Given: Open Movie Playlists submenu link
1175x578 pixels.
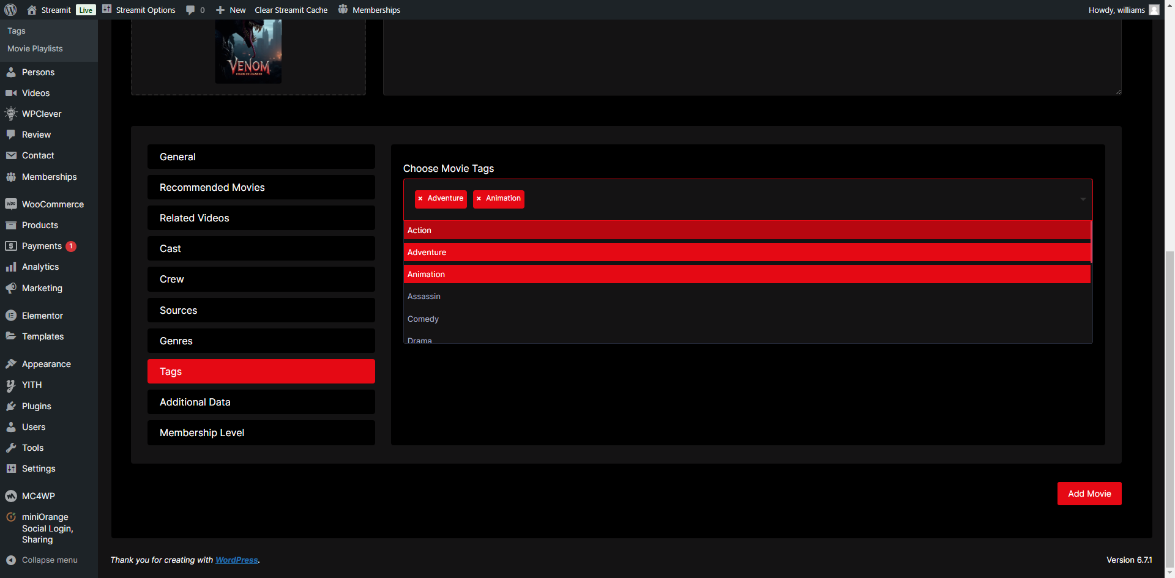Looking at the screenshot, I should pos(35,48).
